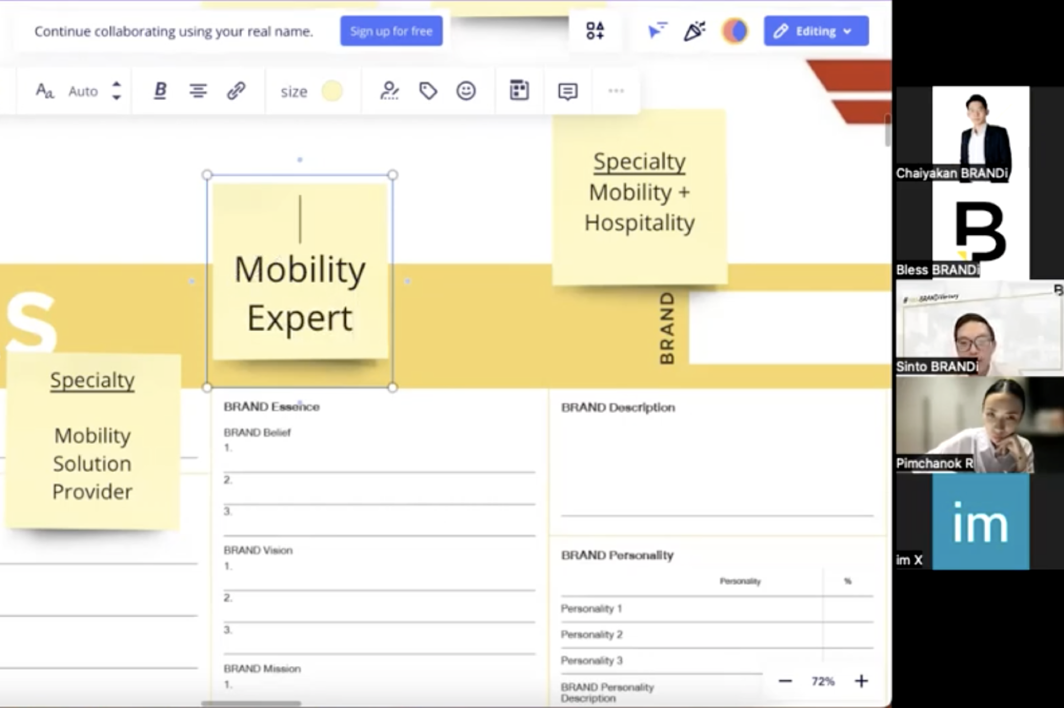Click the author/person icon in the toolbar
The height and width of the screenshot is (708, 1064).
coord(389,91)
